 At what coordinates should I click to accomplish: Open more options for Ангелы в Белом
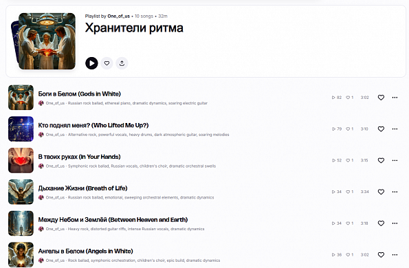395,255
